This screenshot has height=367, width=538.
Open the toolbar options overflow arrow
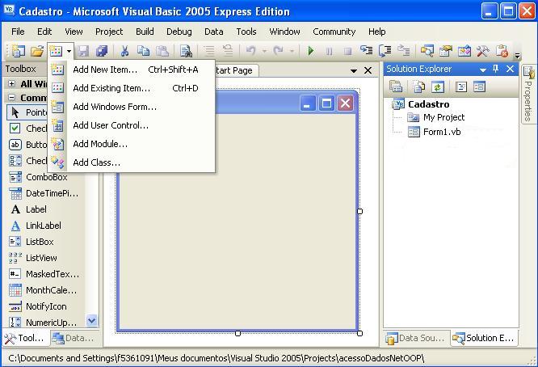tap(517, 55)
